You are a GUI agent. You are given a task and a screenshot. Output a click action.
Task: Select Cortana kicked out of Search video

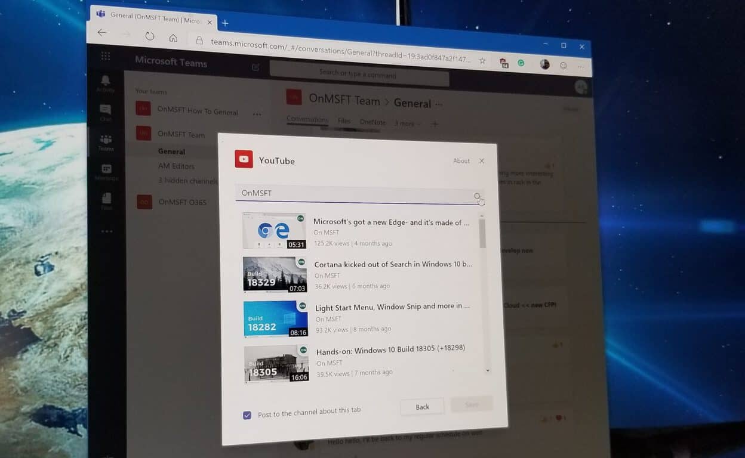[x=393, y=264]
